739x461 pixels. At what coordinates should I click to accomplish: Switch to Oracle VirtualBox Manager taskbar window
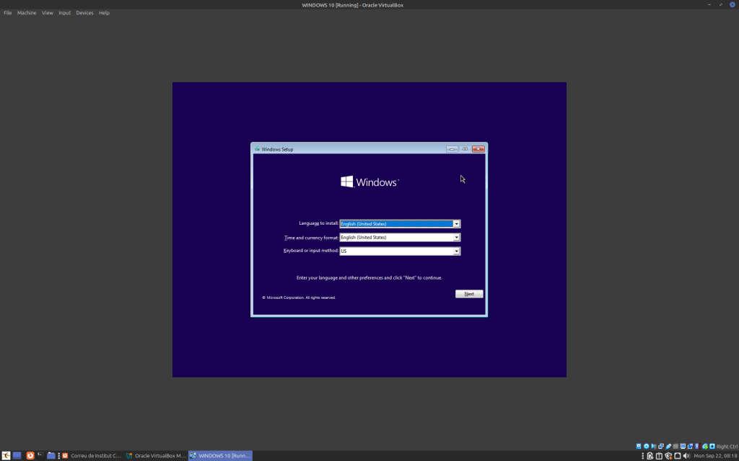156,456
